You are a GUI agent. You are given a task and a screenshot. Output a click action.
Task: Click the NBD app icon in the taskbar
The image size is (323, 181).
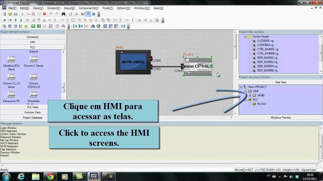coord(94,176)
